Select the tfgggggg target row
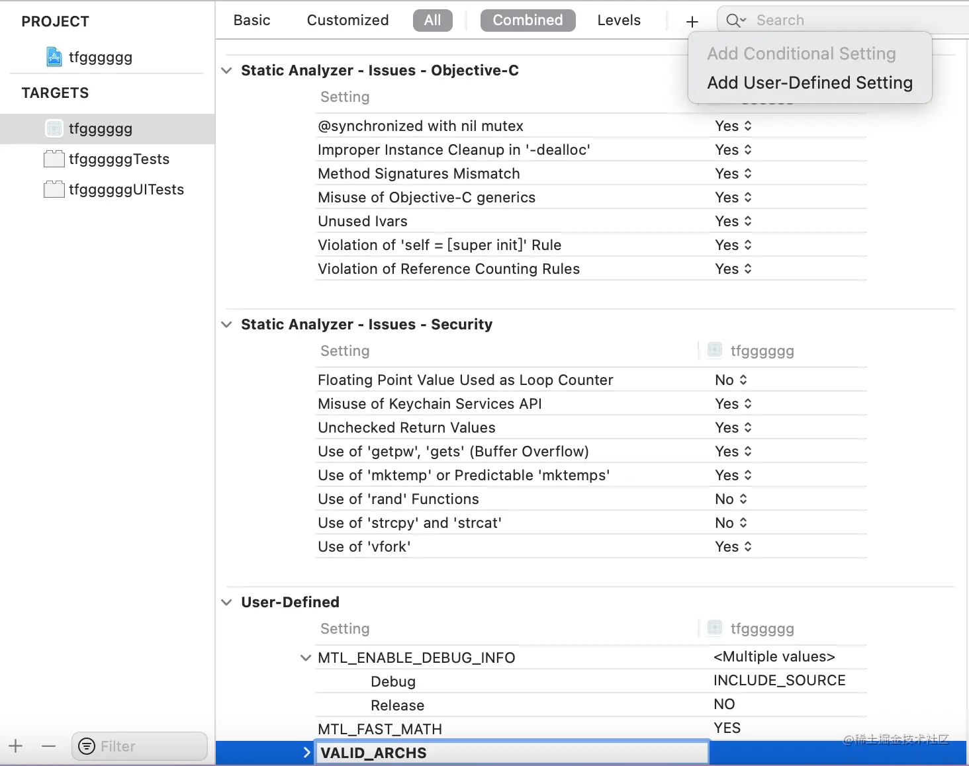Screen dimensions: 969x766 (107, 128)
